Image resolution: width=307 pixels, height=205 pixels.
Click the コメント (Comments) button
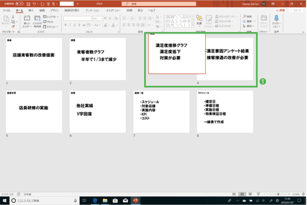(296, 11)
